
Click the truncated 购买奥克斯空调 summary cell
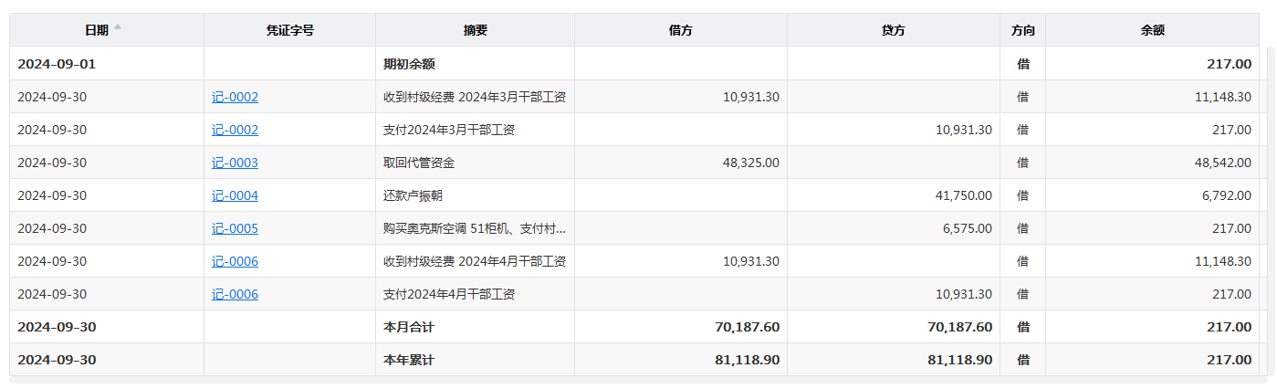(474, 228)
